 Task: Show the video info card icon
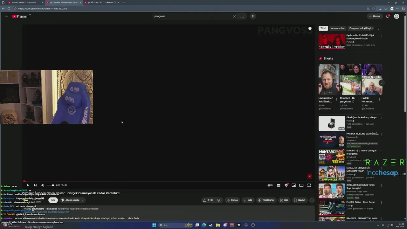tap(310, 28)
